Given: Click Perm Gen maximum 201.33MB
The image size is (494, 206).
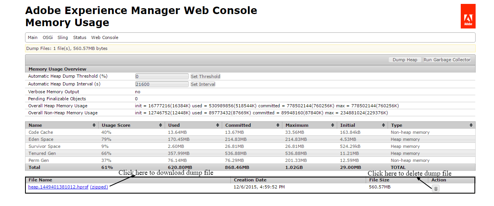Looking at the screenshot, I should pyautogui.click(x=296, y=160).
